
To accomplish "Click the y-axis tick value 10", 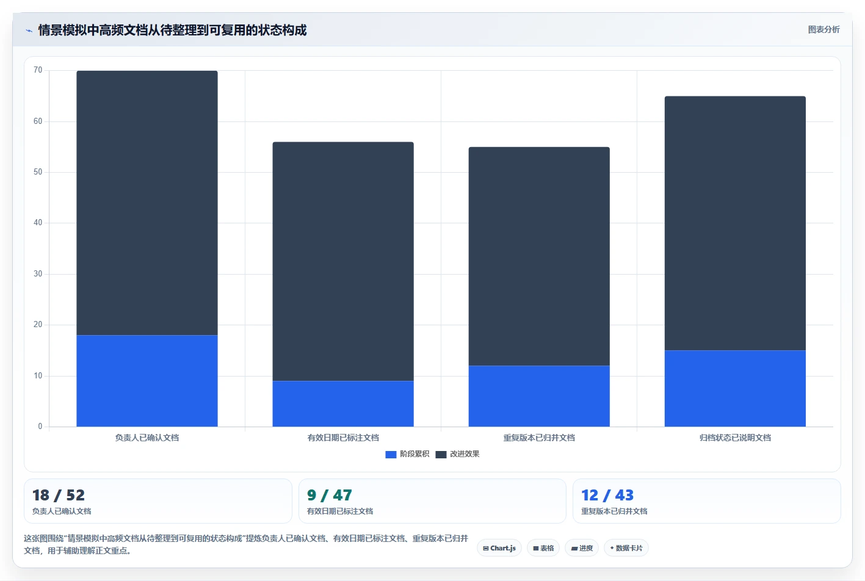I will (38, 376).
